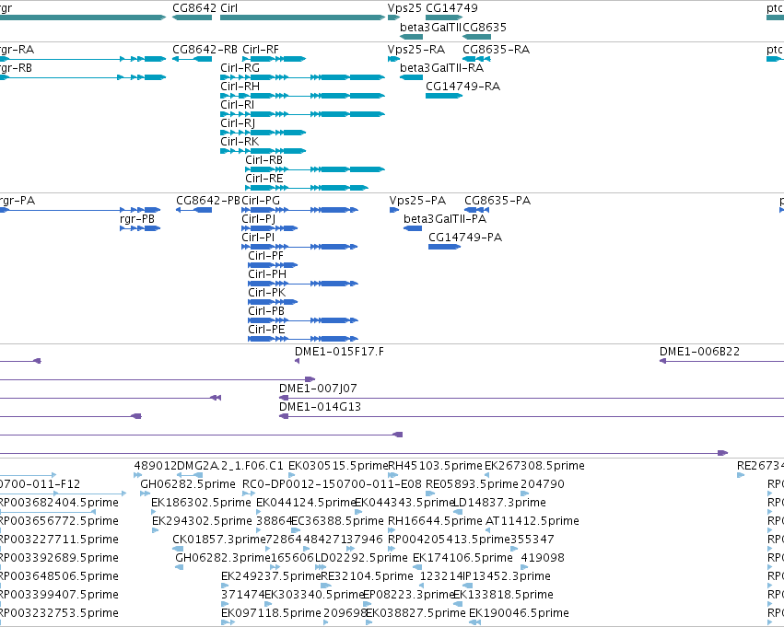The height and width of the screenshot is (627, 784).
Task: Open the Cirl-RE transcript label
Action: pos(264,179)
